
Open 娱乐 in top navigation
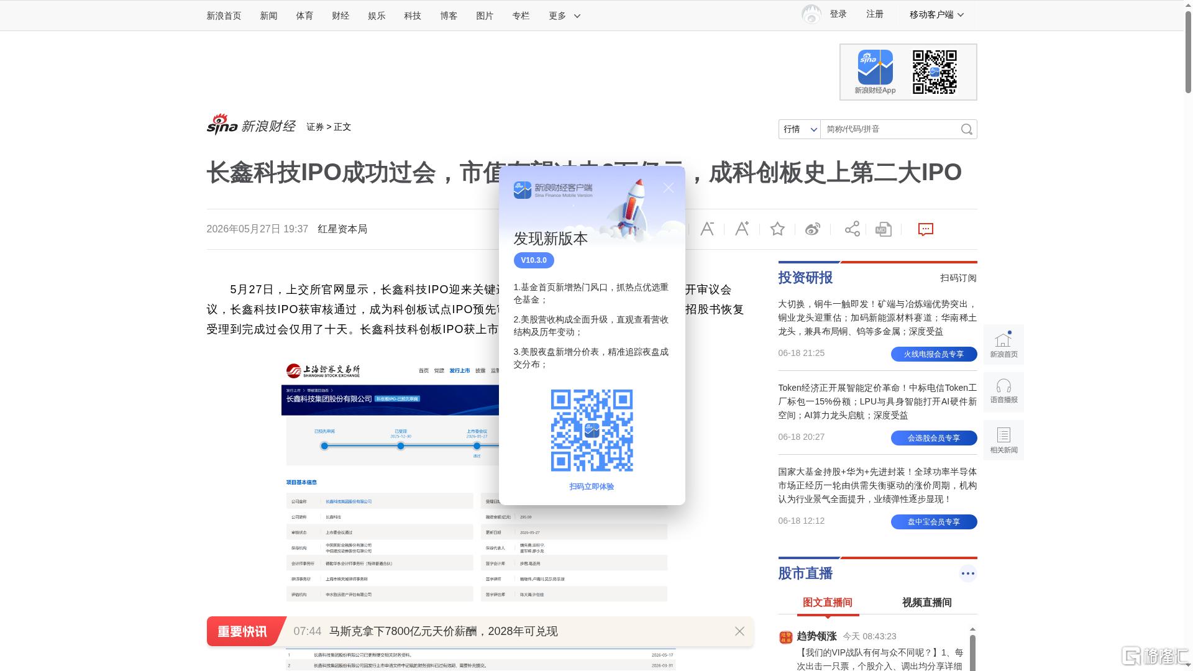pyautogui.click(x=377, y=16)
